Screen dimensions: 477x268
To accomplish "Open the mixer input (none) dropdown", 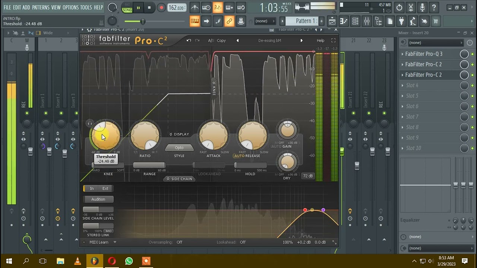I will coord(435,42).
